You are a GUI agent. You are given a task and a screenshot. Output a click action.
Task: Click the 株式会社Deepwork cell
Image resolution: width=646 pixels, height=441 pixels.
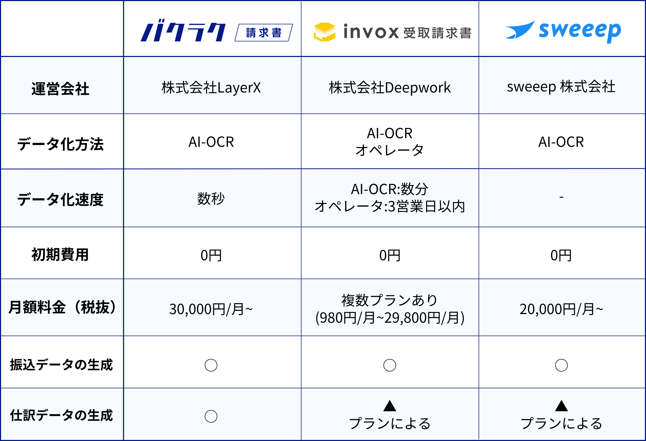[x=390, y=86]
